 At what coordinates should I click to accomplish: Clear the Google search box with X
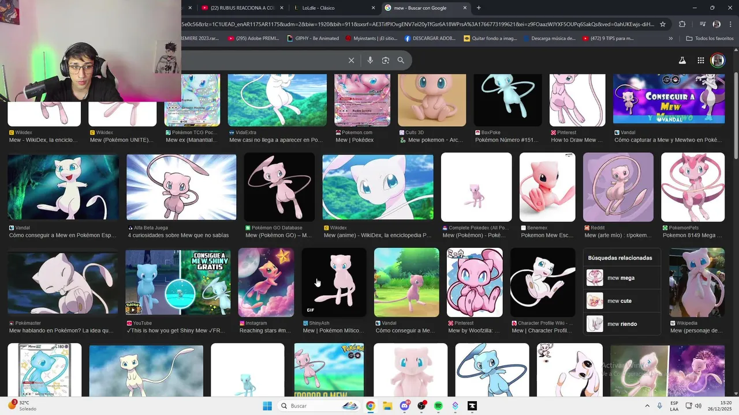pyautogui.click(x=351, y=61)
